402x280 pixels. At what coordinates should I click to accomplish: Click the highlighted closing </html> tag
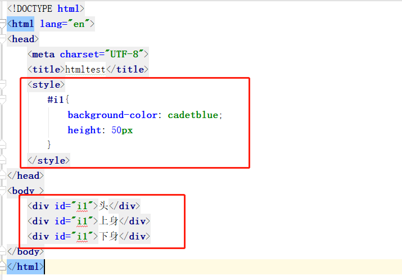pyautogui.click(x=25, y=267)
